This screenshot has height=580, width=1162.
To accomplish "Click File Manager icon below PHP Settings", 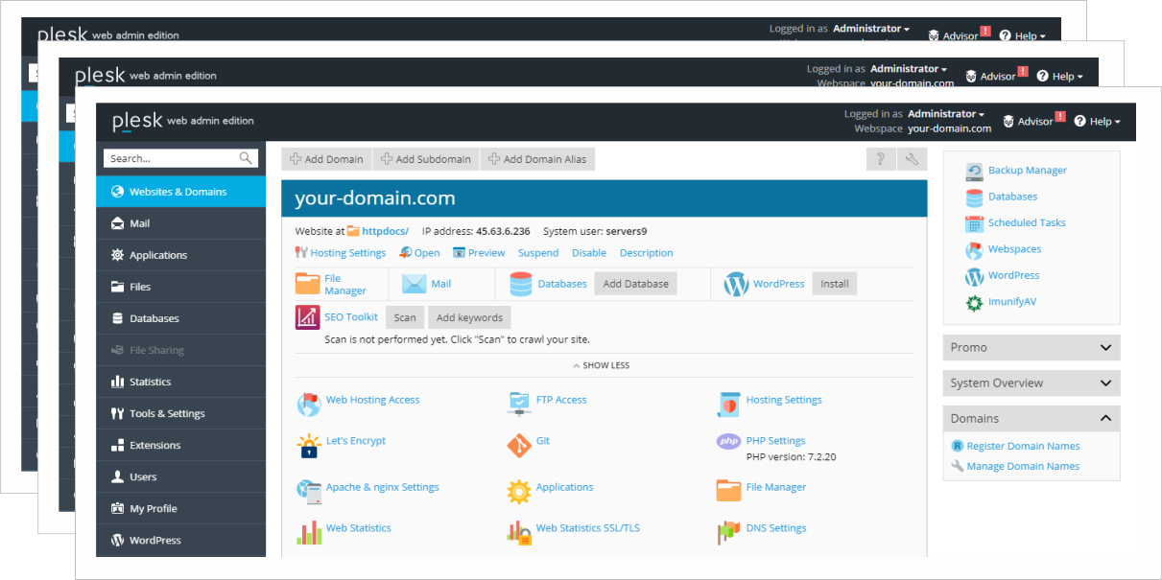I will 729,491.
